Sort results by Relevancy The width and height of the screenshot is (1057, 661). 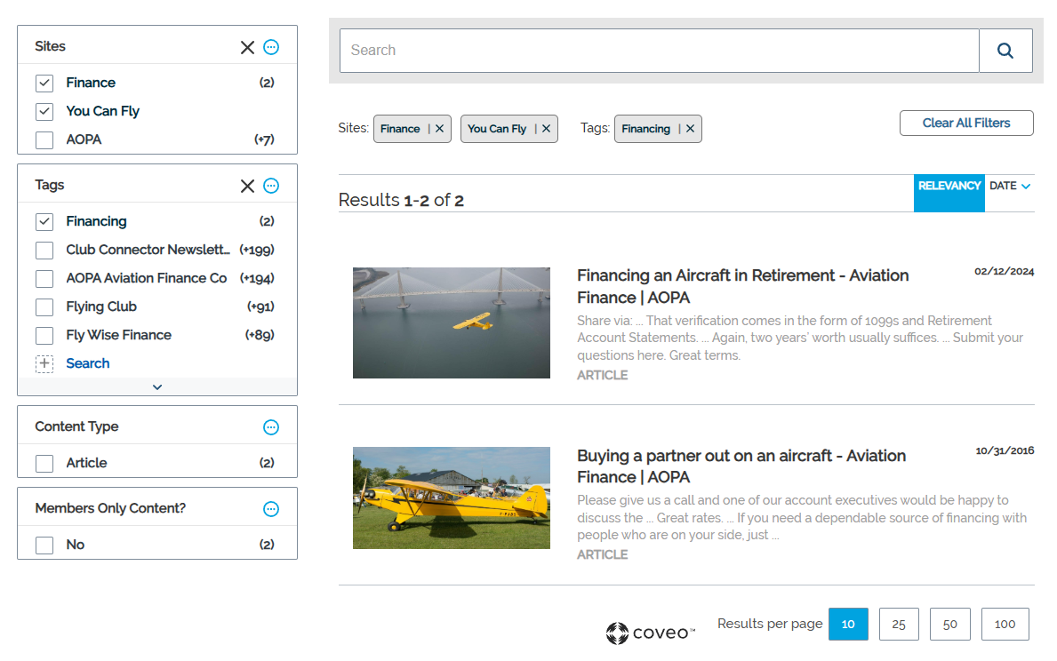pyautogui.click(x=949, y=193)
